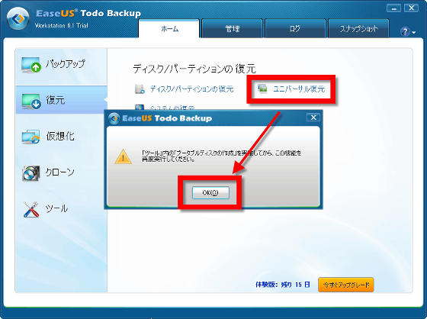Screen dimensions: 427x319
Task: Select the 復元 restore icon in sidebar
Action: pos(31,101)
